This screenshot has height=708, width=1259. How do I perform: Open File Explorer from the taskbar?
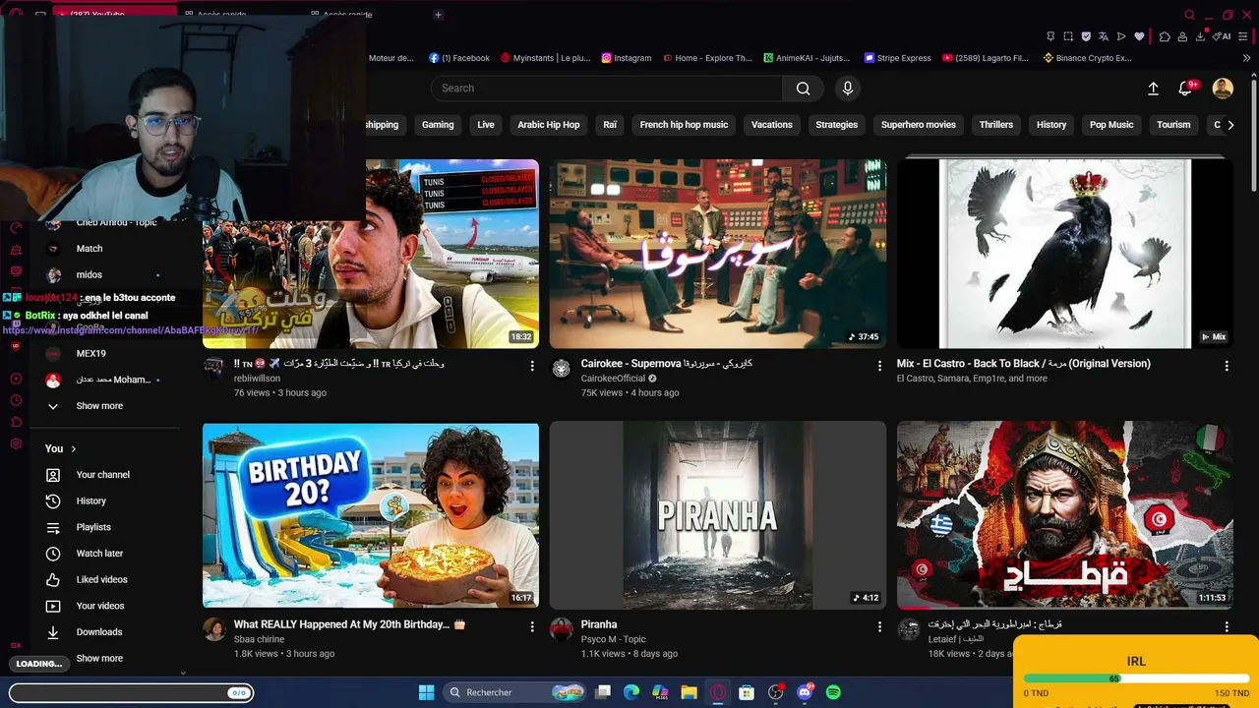[689, 692]
